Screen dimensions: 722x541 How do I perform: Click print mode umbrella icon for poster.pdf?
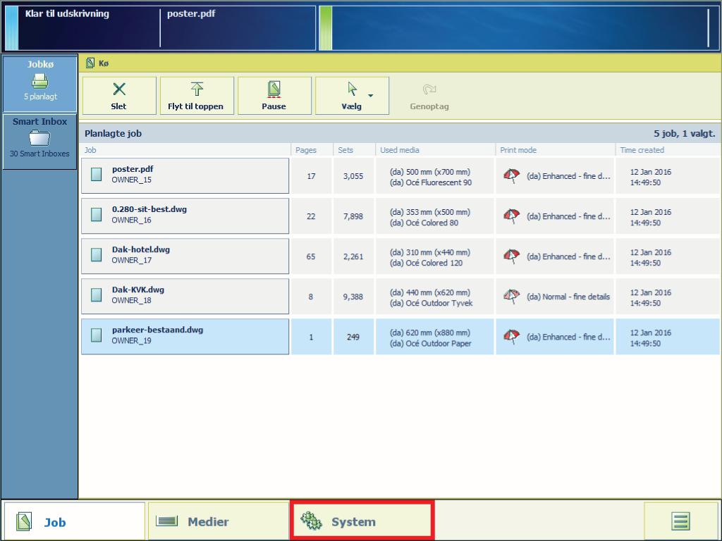512,175
